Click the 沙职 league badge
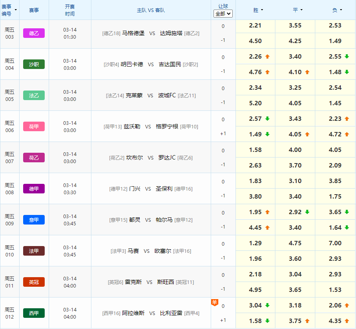Image resolution: width=356 pixels, height=329 pixels. point(34,64)
